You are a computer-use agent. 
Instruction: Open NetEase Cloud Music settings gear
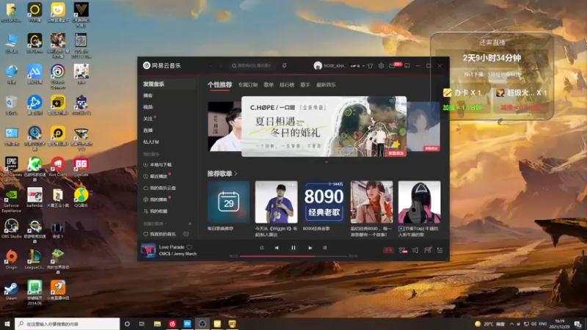pyautogui.click(x=381, y=65)
